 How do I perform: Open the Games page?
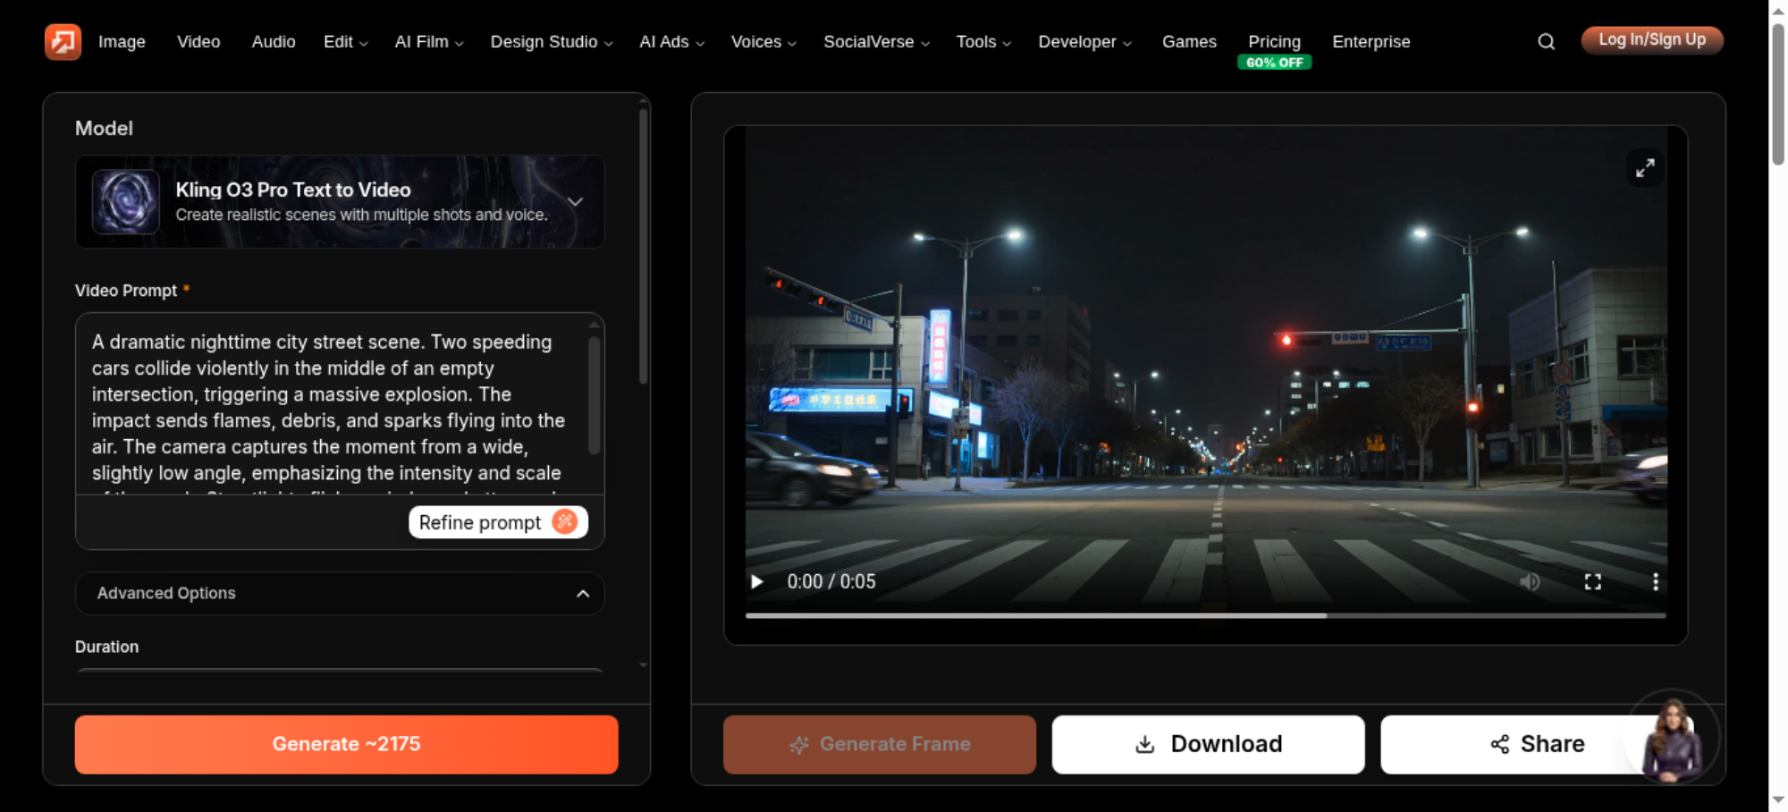point(1189,42)
